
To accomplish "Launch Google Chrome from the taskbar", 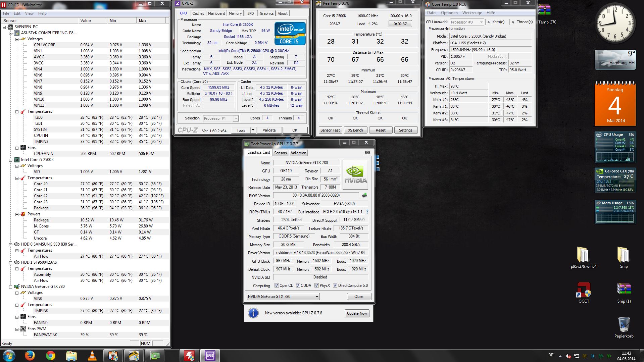I will point(51,355).
